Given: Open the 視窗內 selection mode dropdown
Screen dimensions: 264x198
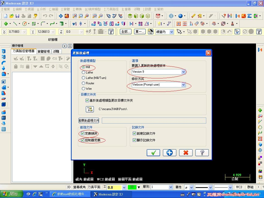Looking at the screenshot, I should pos(171,32).
